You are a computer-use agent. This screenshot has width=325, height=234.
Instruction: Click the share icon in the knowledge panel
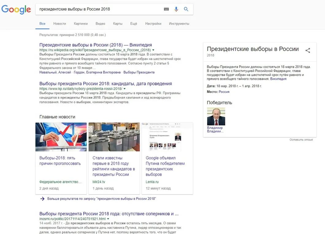[308, 50]
